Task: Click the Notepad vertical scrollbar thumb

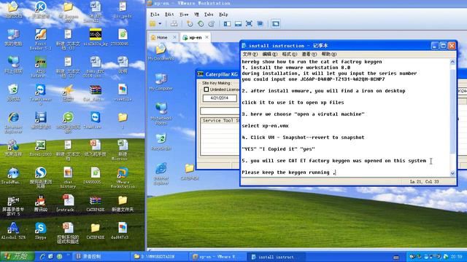Action: 452,111
